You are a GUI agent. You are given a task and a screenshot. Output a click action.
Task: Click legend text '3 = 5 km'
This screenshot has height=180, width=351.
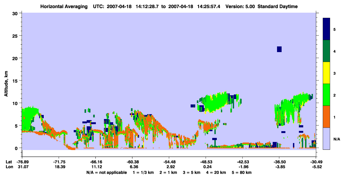pos(192,172)
